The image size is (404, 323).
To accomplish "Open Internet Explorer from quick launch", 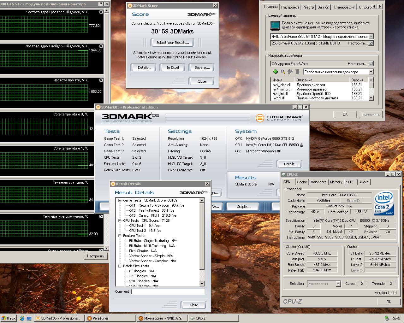I will tap(22, 318).
